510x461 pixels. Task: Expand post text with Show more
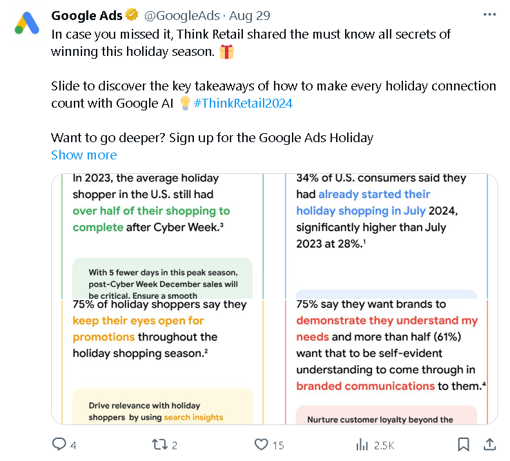pos(84,155)
